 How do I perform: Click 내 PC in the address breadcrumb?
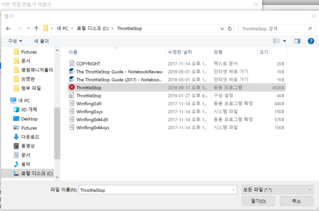pyautogui.click(x=62, y=28)
